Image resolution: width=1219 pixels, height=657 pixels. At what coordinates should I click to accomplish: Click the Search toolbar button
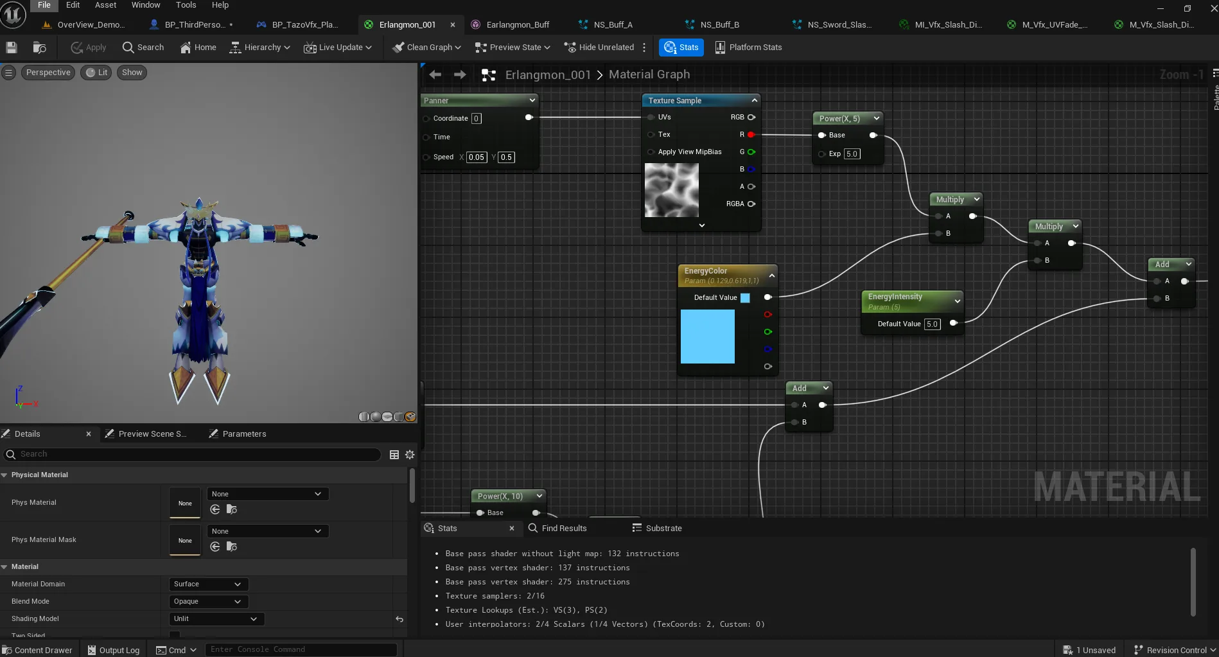click(143, 48)
